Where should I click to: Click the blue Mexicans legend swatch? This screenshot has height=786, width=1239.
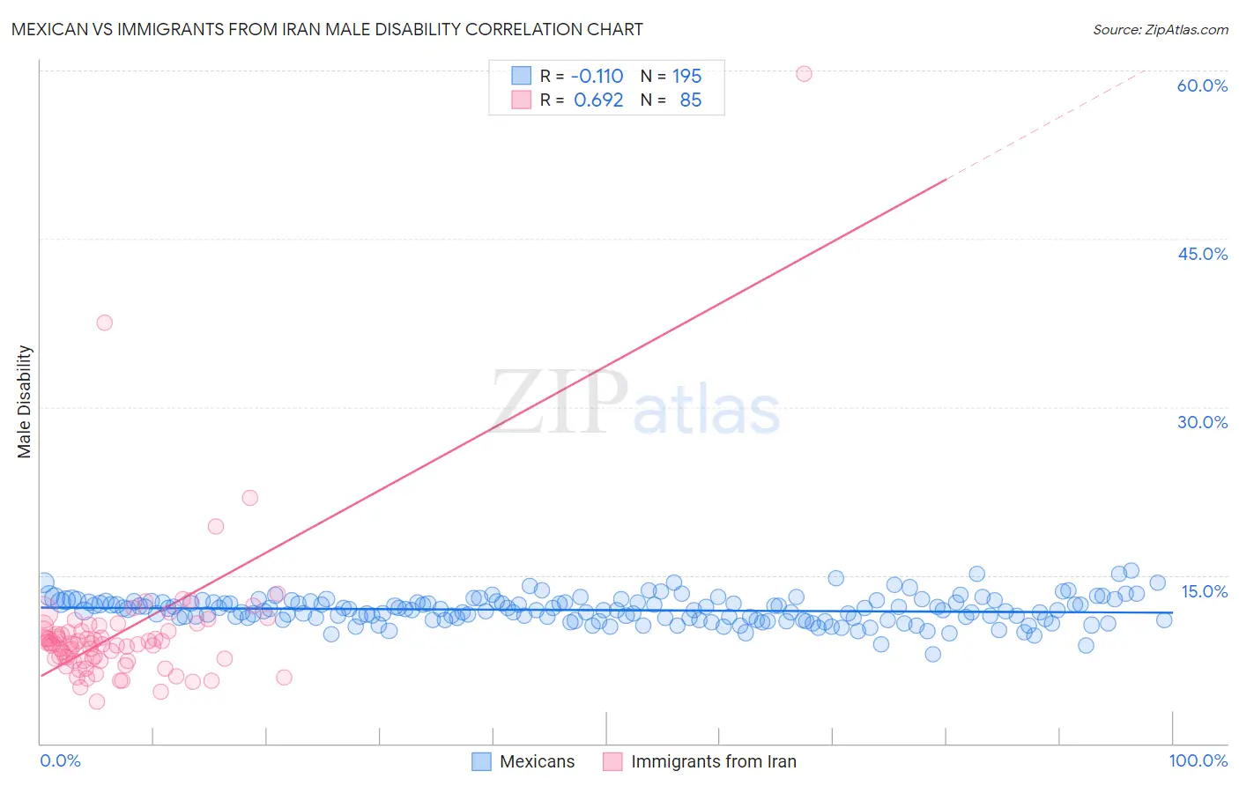(x=481, y=761)
